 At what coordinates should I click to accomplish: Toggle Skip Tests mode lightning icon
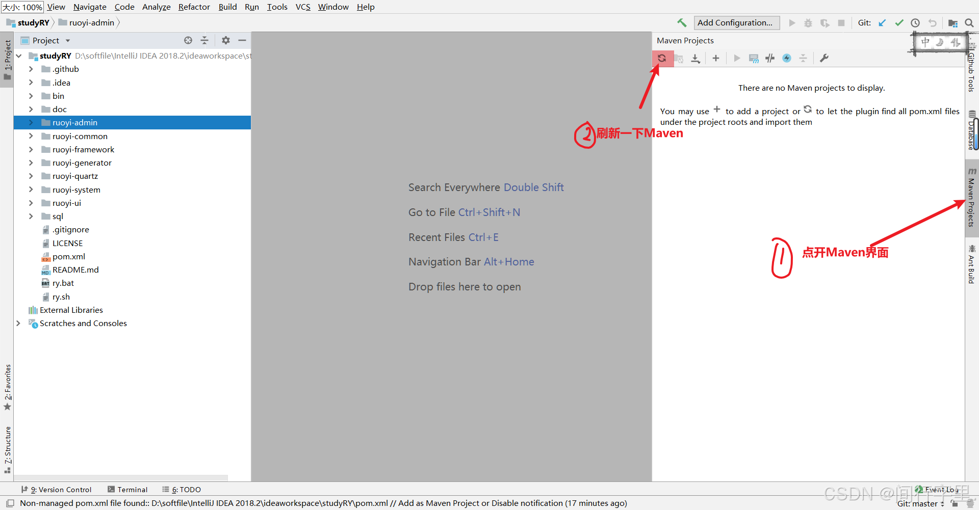click(x=787, y=59)
